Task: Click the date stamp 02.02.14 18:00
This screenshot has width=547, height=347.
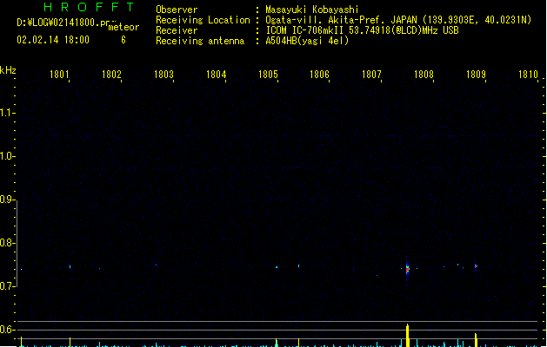Action: tap(53, 40)
